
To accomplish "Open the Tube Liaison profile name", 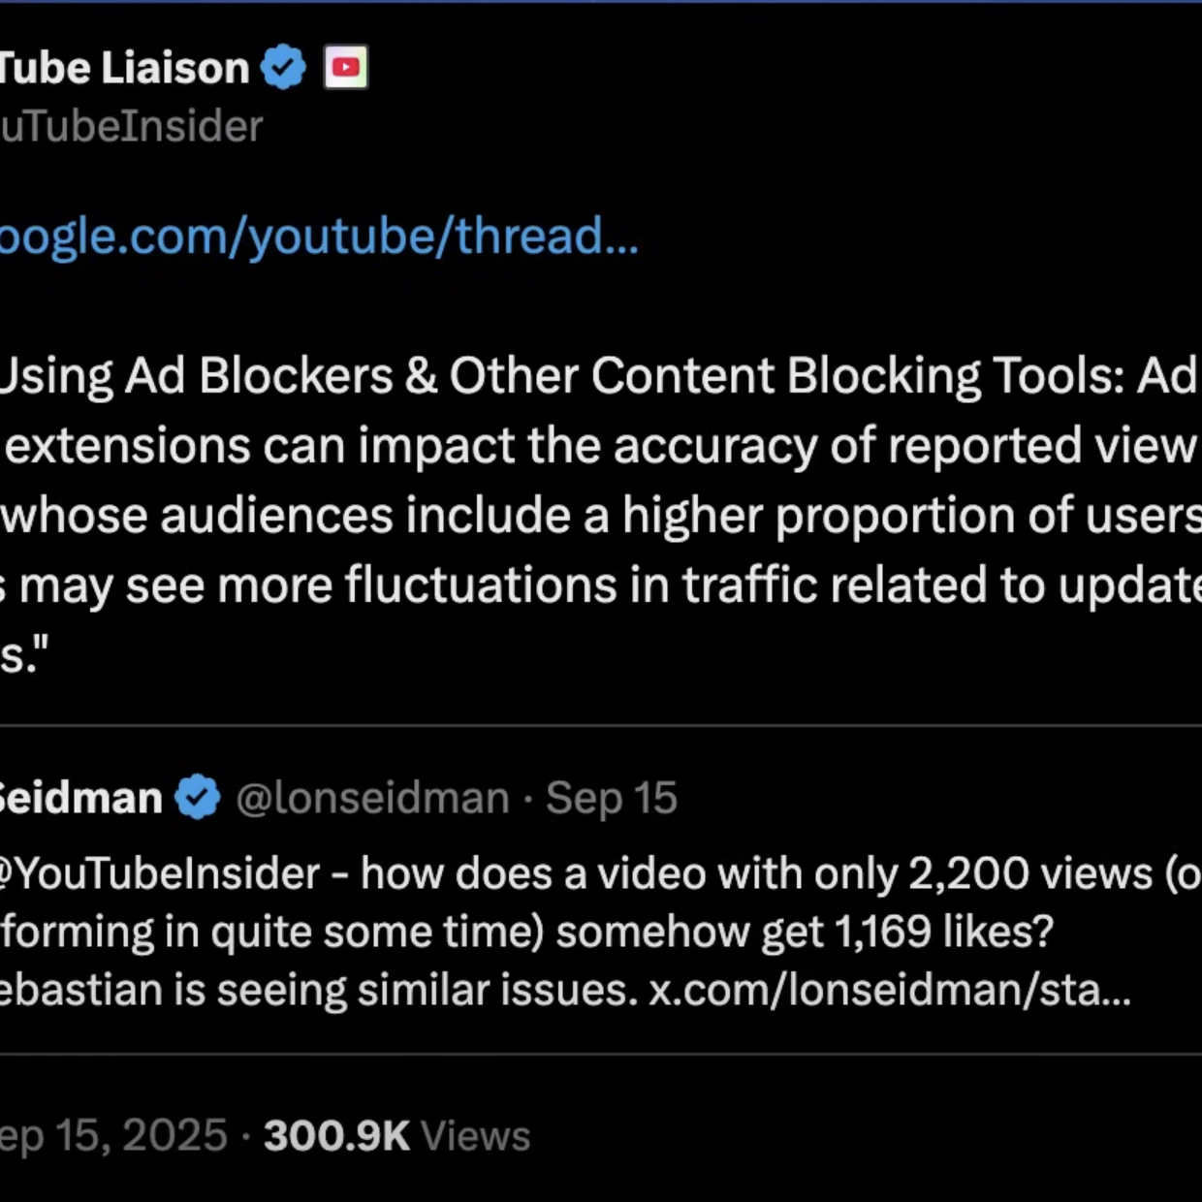I will (125, 68).
